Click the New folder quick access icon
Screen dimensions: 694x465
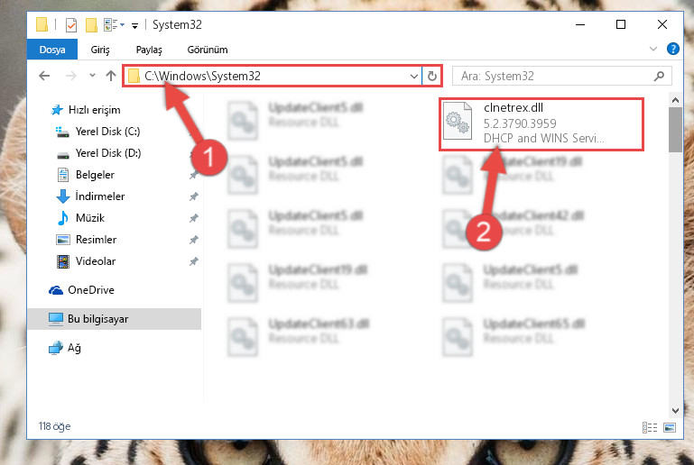tap(91, 24)
